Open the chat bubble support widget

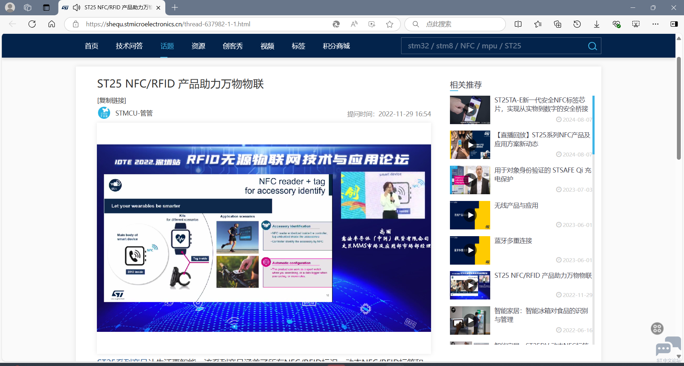tap(668, 347)
